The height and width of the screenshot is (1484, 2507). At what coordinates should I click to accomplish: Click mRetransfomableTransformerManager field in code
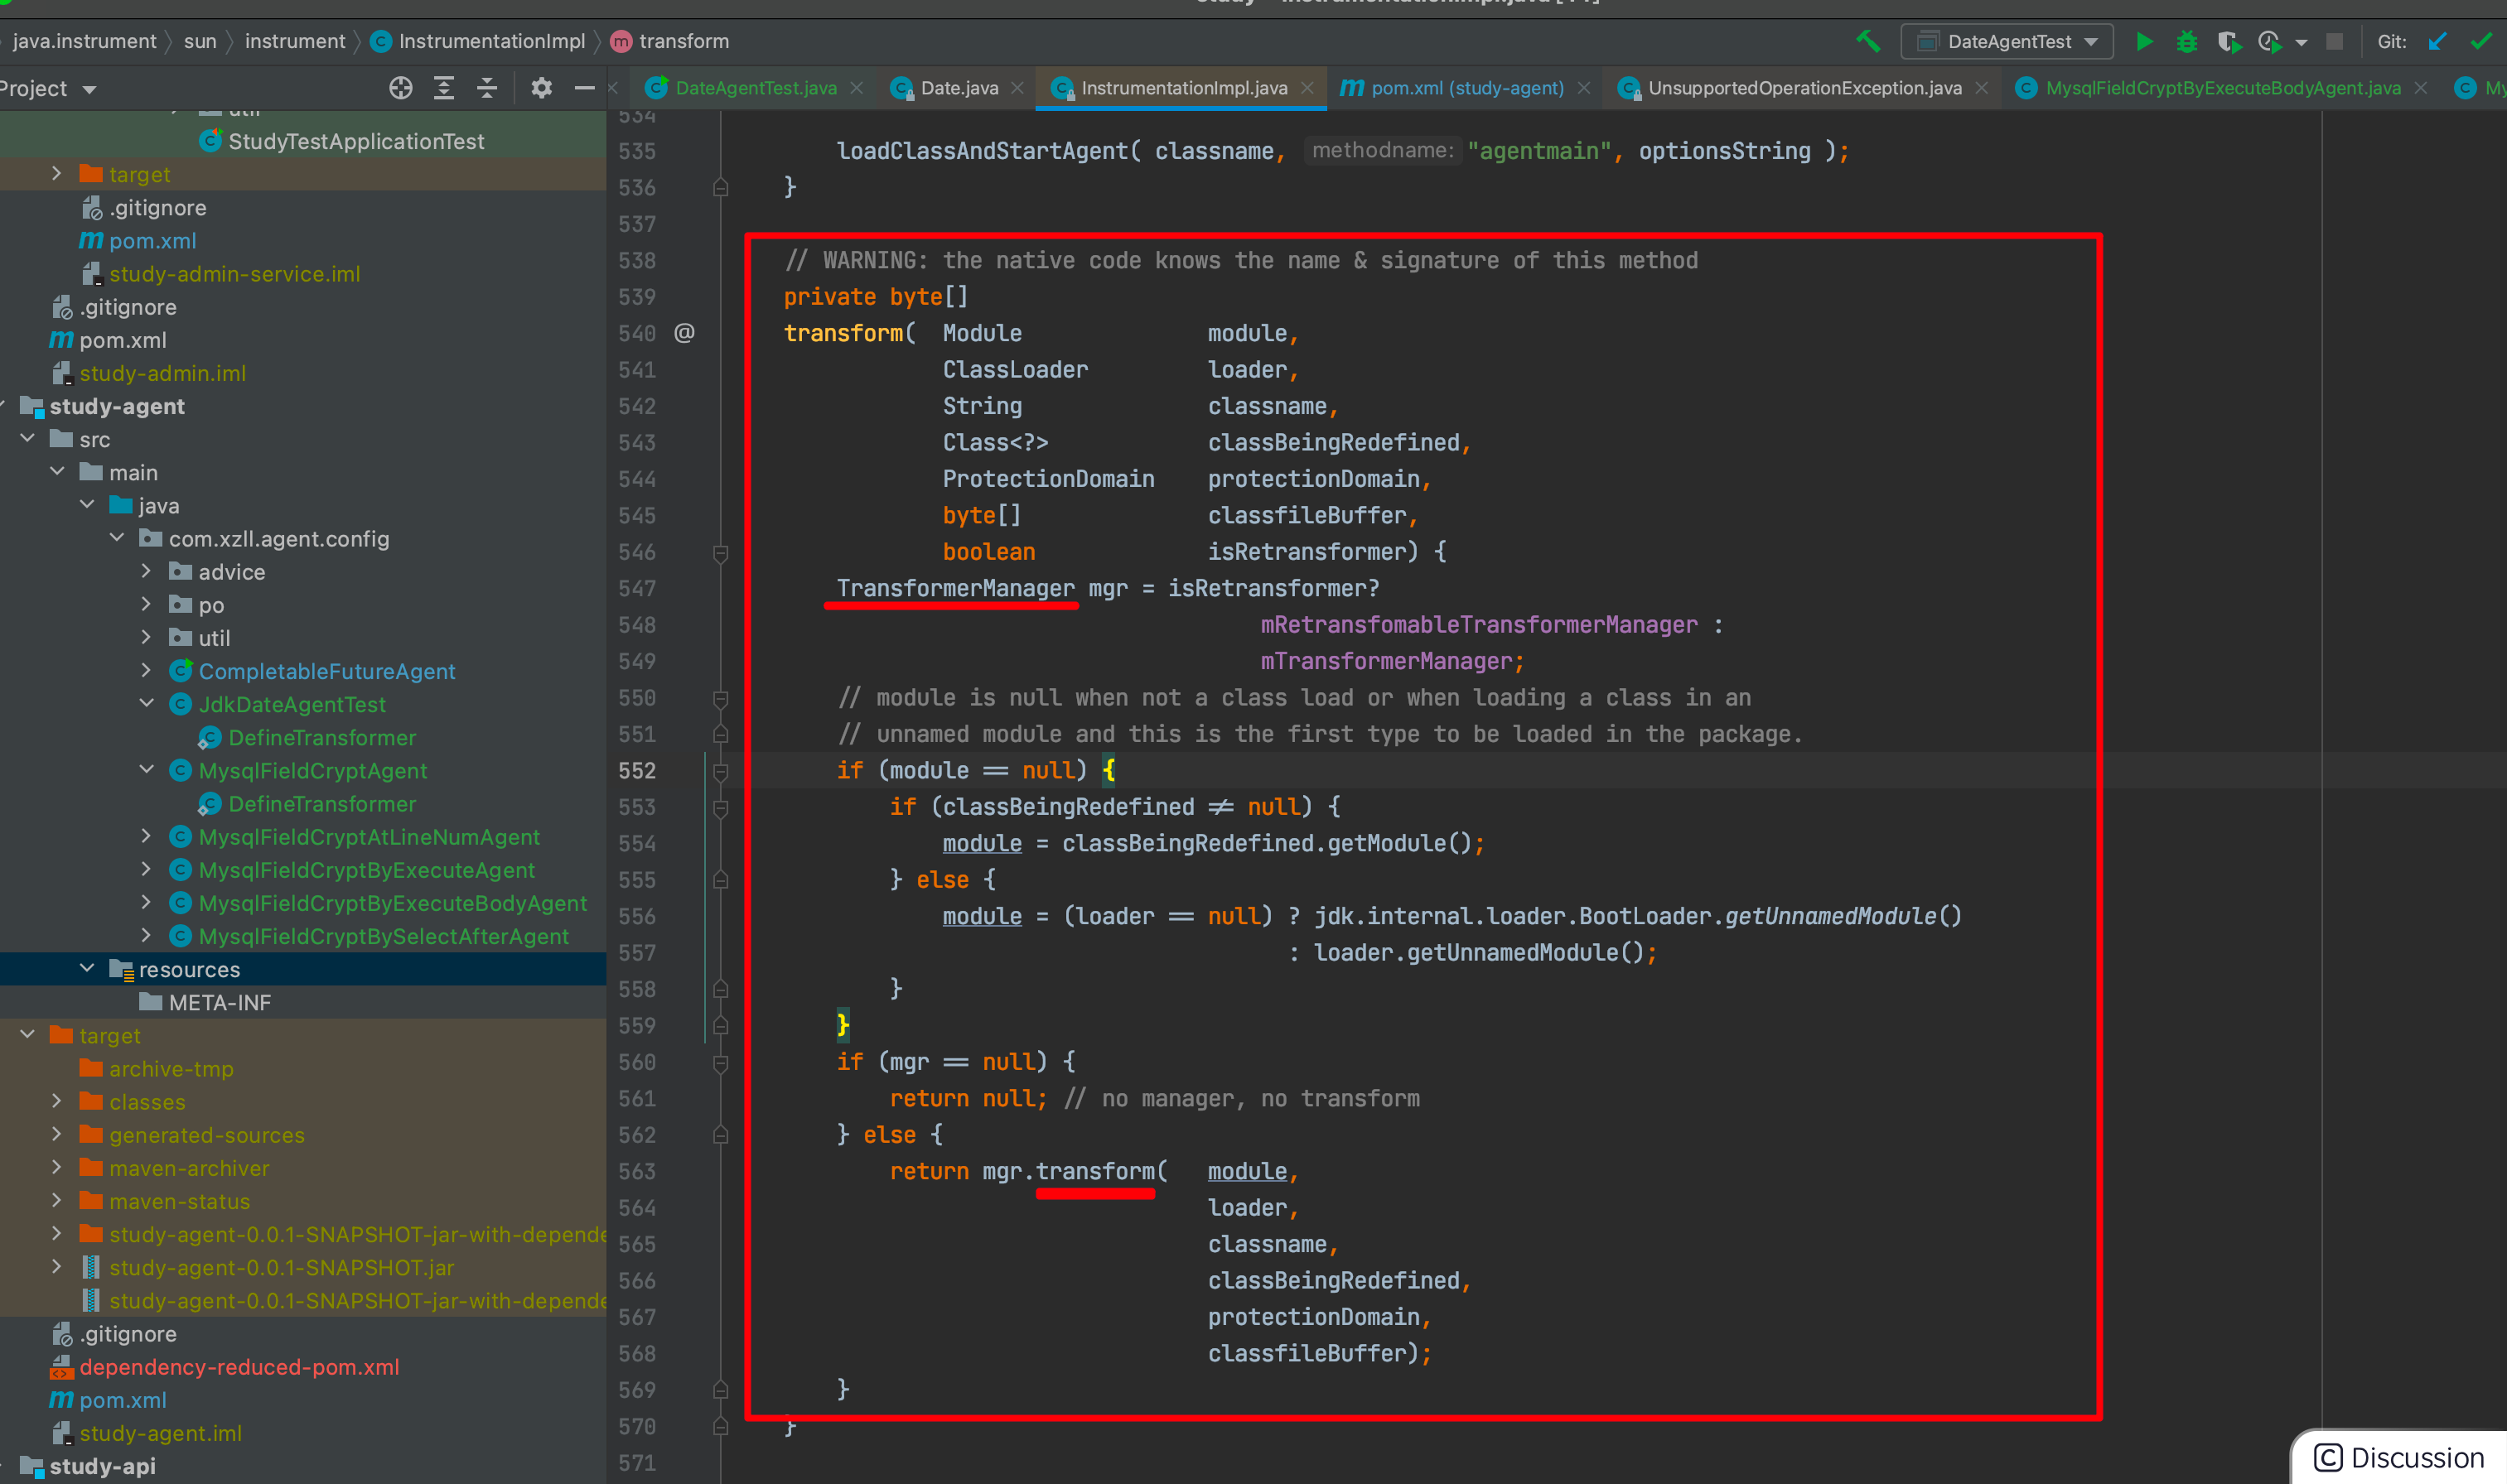(x=1479, y=625)
